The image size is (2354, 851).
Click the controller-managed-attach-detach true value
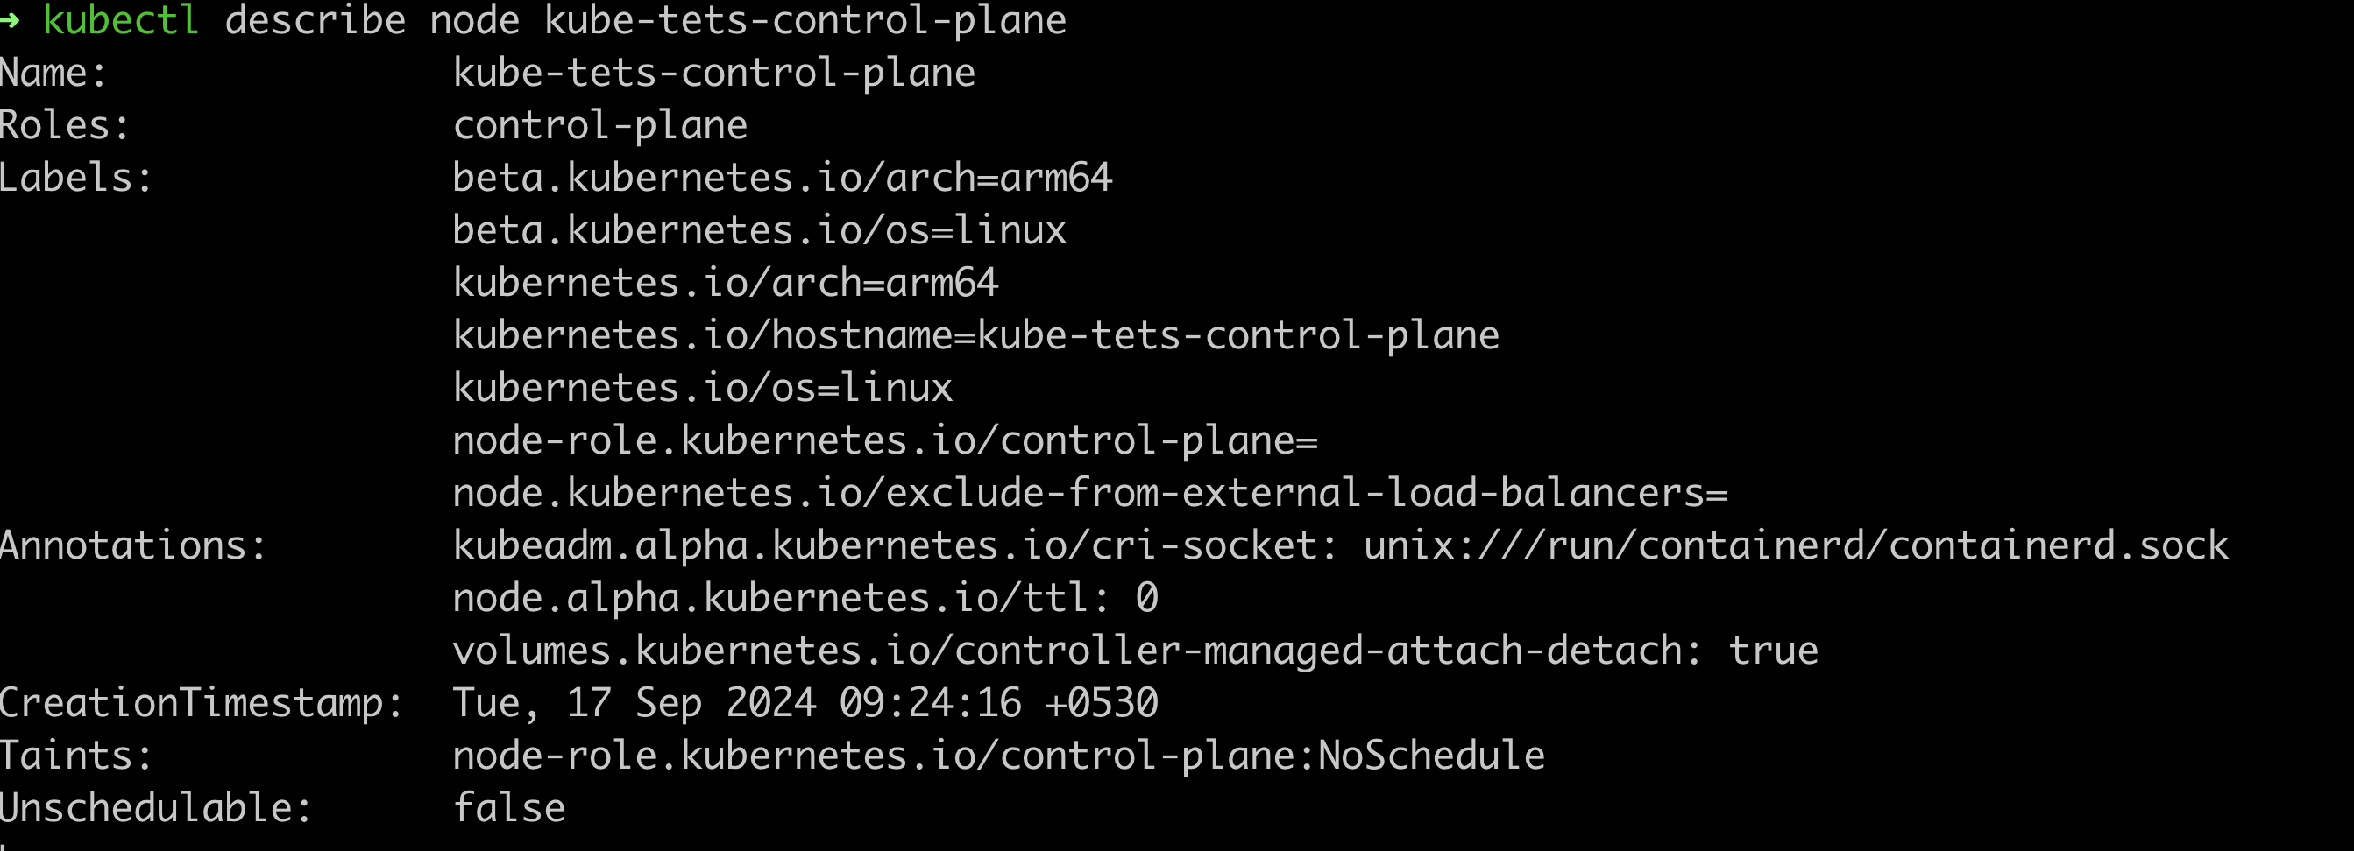click(1772, 651)
